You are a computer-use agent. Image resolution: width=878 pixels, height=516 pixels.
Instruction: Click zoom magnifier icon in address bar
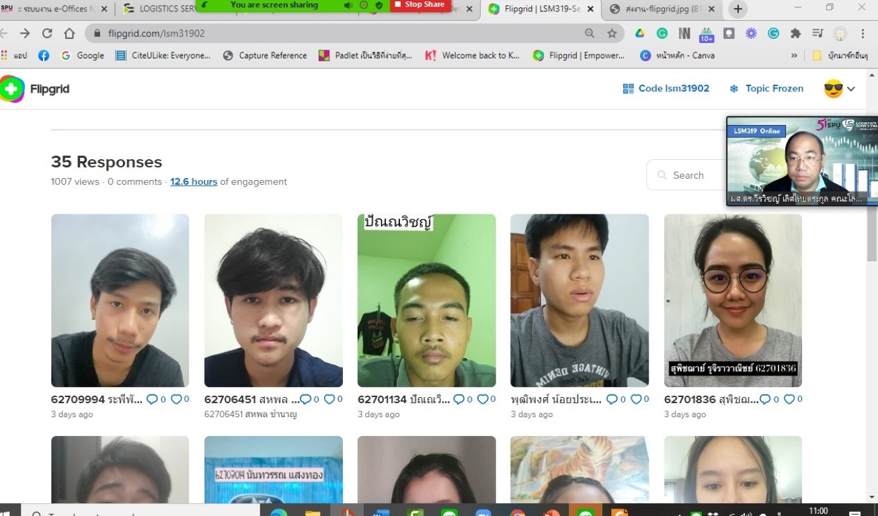click(590, 34)
